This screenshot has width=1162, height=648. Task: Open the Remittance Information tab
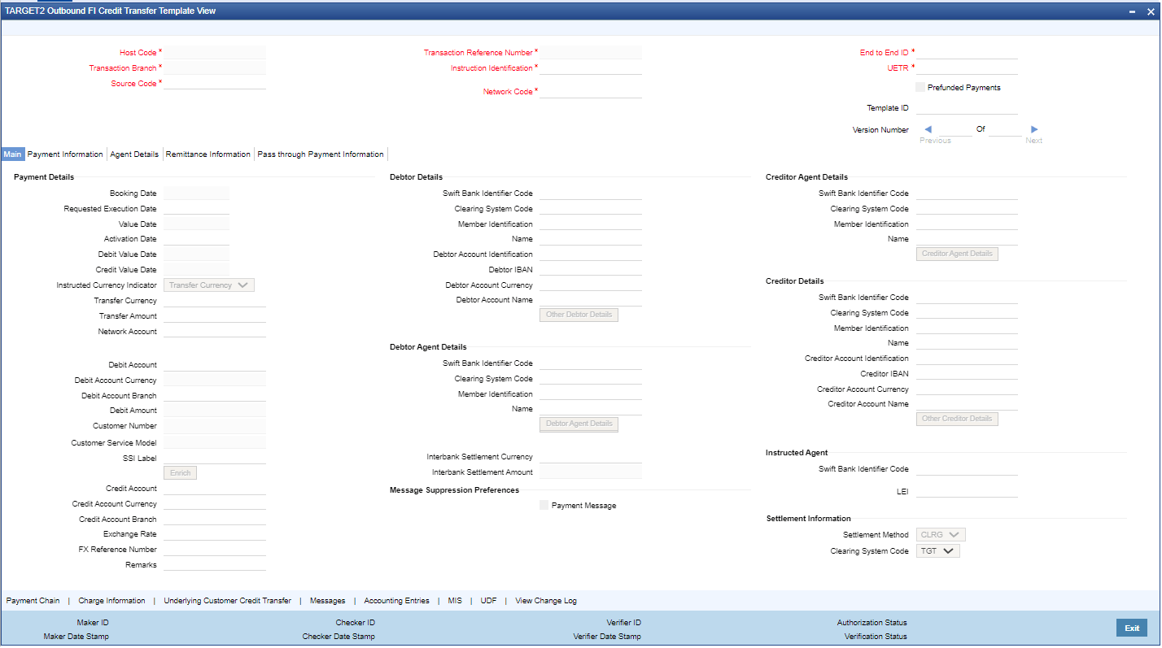click(x=208, y=154)
